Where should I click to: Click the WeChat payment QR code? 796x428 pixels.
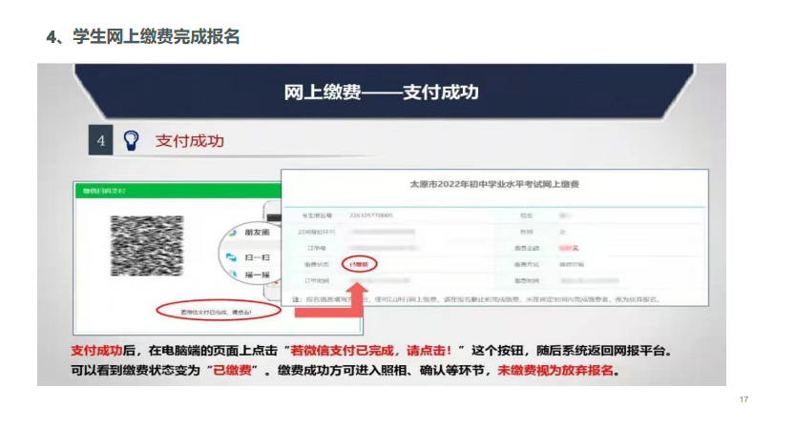coord(147,245)
